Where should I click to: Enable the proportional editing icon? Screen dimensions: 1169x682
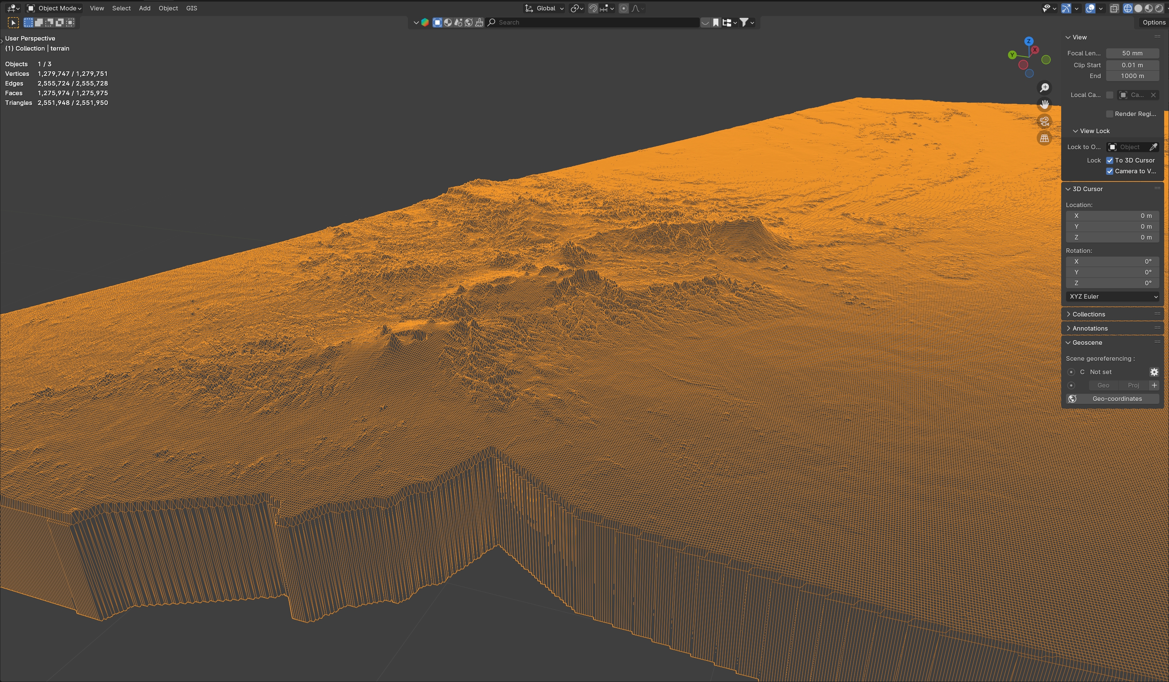(x=624, y=8)
